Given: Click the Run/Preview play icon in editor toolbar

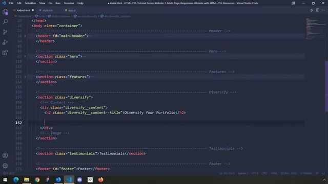Looking at the screenshot, I should click(312, 10).
